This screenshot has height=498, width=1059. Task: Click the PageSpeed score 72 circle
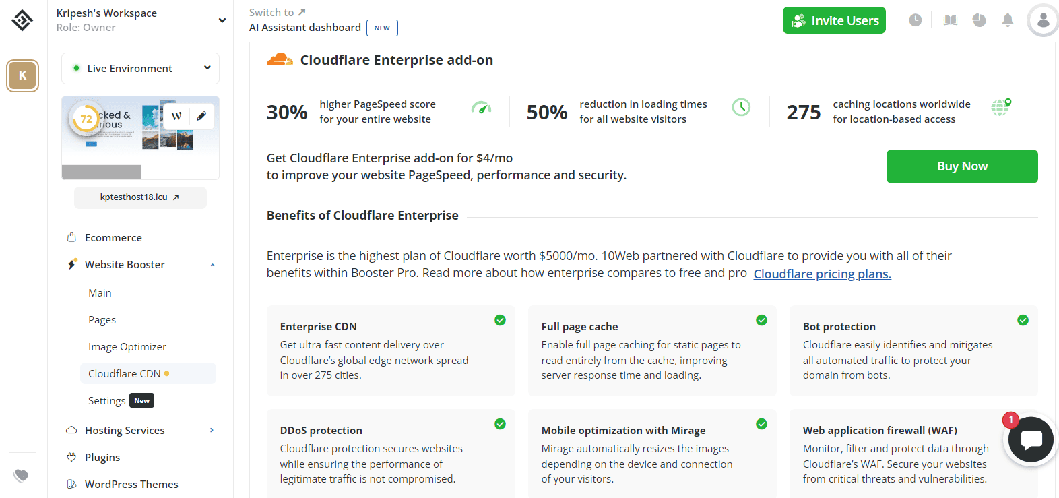point(86,119)
